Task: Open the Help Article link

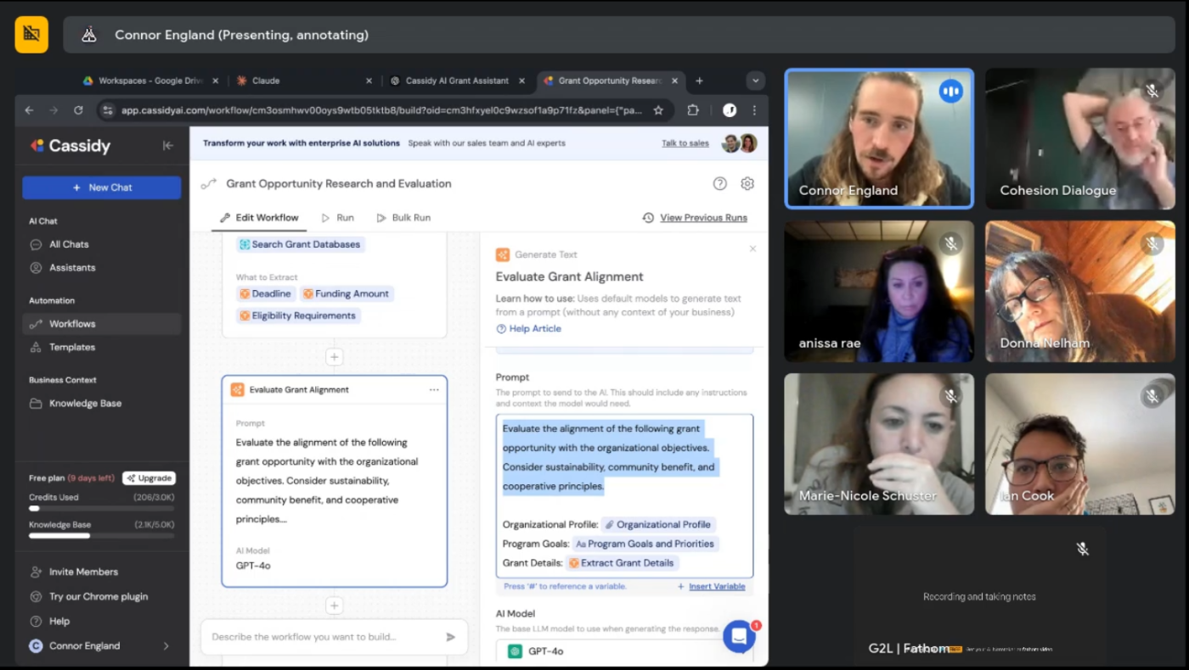Action: tap(528, 329)
